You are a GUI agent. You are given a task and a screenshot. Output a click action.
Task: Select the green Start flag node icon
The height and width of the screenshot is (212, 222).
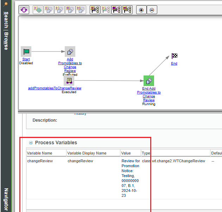(26, 52)
